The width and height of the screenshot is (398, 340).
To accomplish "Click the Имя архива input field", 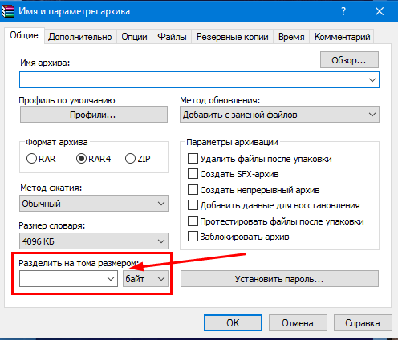I will tap(199, 79).
